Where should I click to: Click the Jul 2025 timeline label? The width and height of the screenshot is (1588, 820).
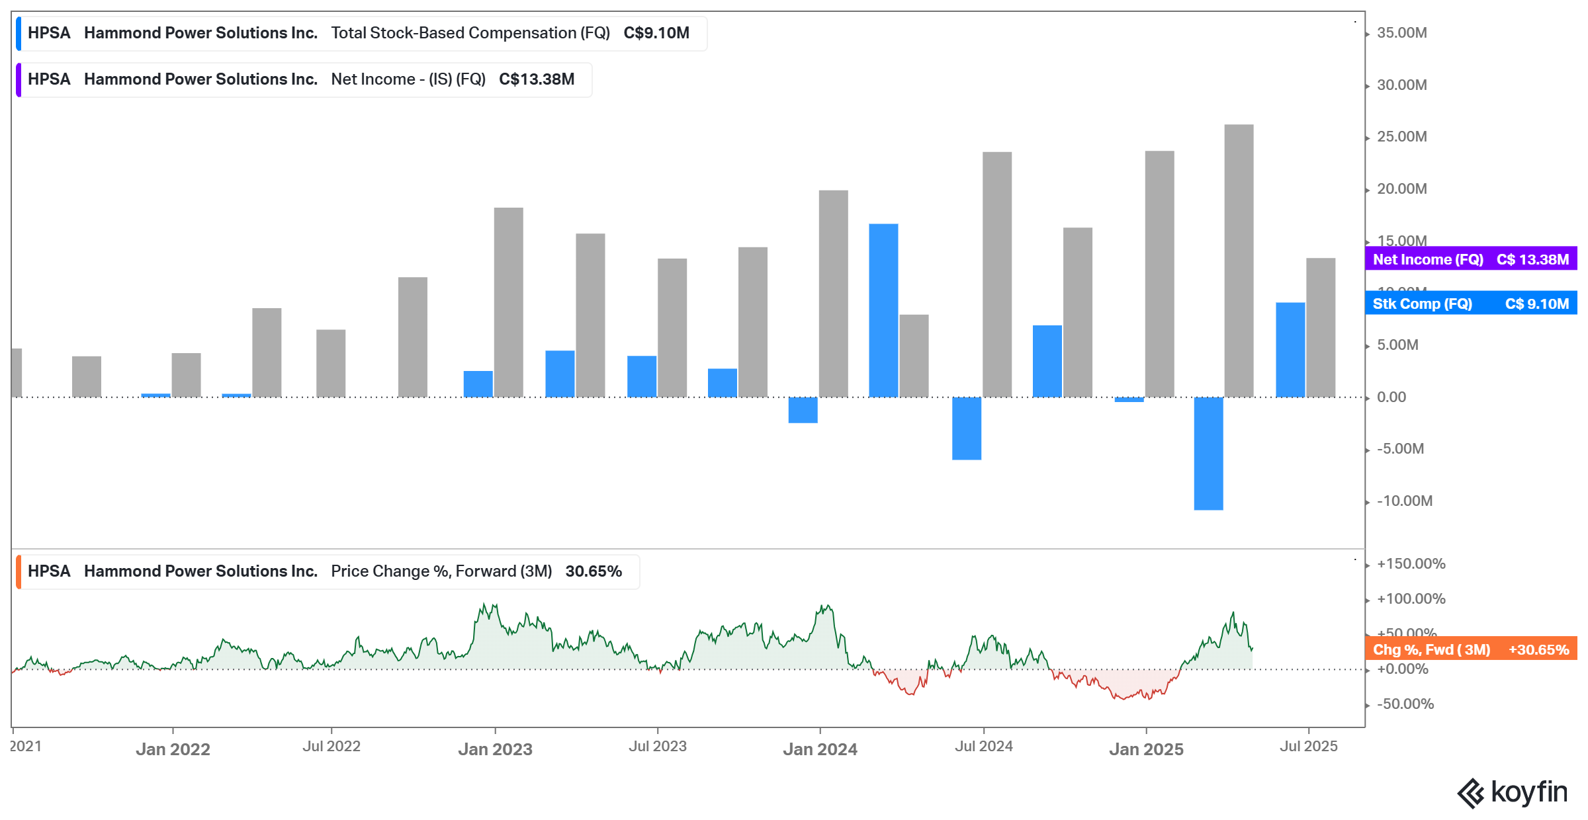click(1308, 747)
